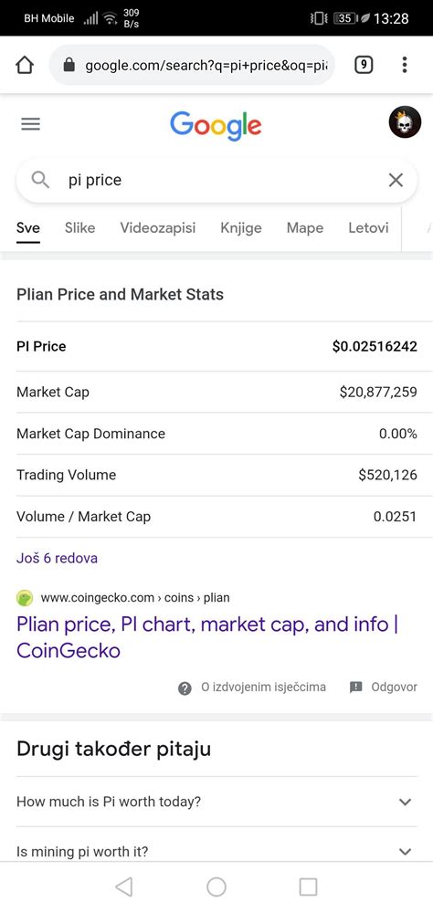Viewport: 433px width, 913px height.
Task: Tap the Odgovor feedback icon
Action: point(355,687)
